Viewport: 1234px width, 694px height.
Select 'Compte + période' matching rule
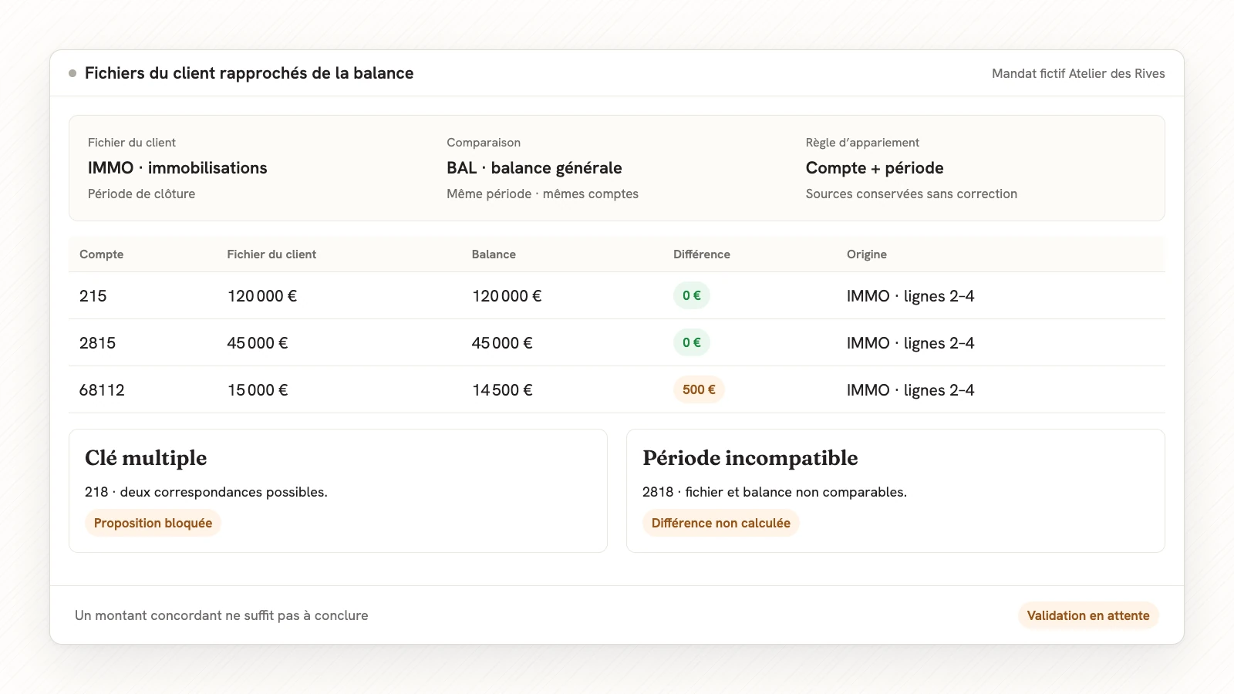click(x=875, y=168)
